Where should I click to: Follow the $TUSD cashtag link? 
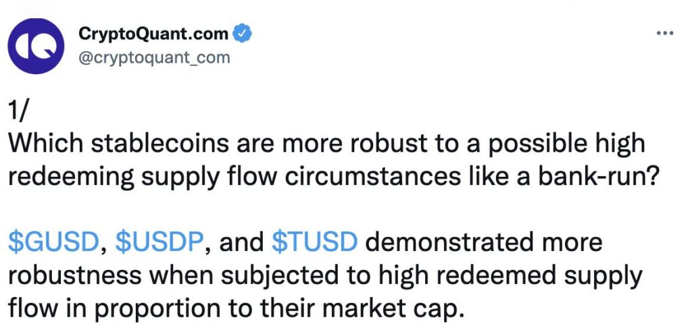[x=314, y=243]
